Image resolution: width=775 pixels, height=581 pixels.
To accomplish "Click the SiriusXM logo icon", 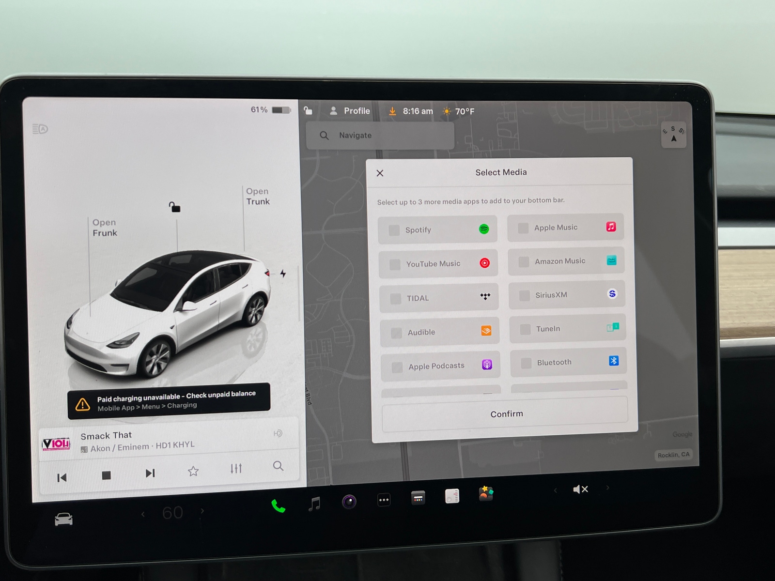I will (x=612, y=293).
